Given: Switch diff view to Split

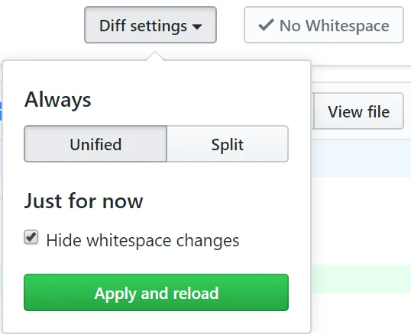Looking at the screenshot, I should click(228, 144).
